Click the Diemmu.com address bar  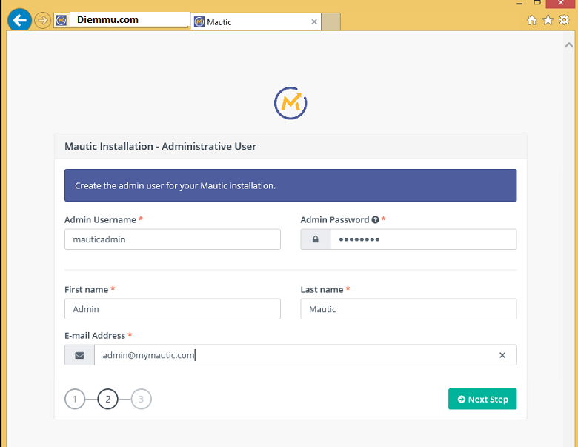122,20
